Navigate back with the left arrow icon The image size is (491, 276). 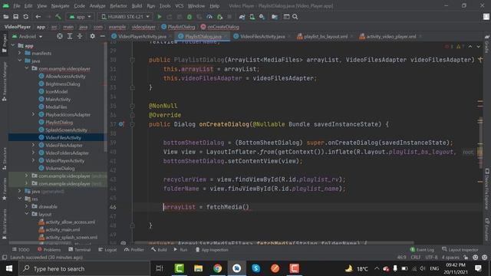pos(38,17)
